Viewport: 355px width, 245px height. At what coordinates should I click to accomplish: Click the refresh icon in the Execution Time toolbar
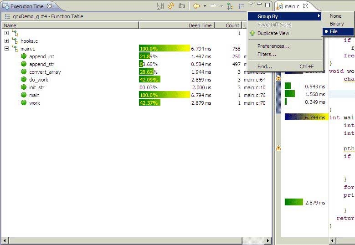(x=171, y=6)
